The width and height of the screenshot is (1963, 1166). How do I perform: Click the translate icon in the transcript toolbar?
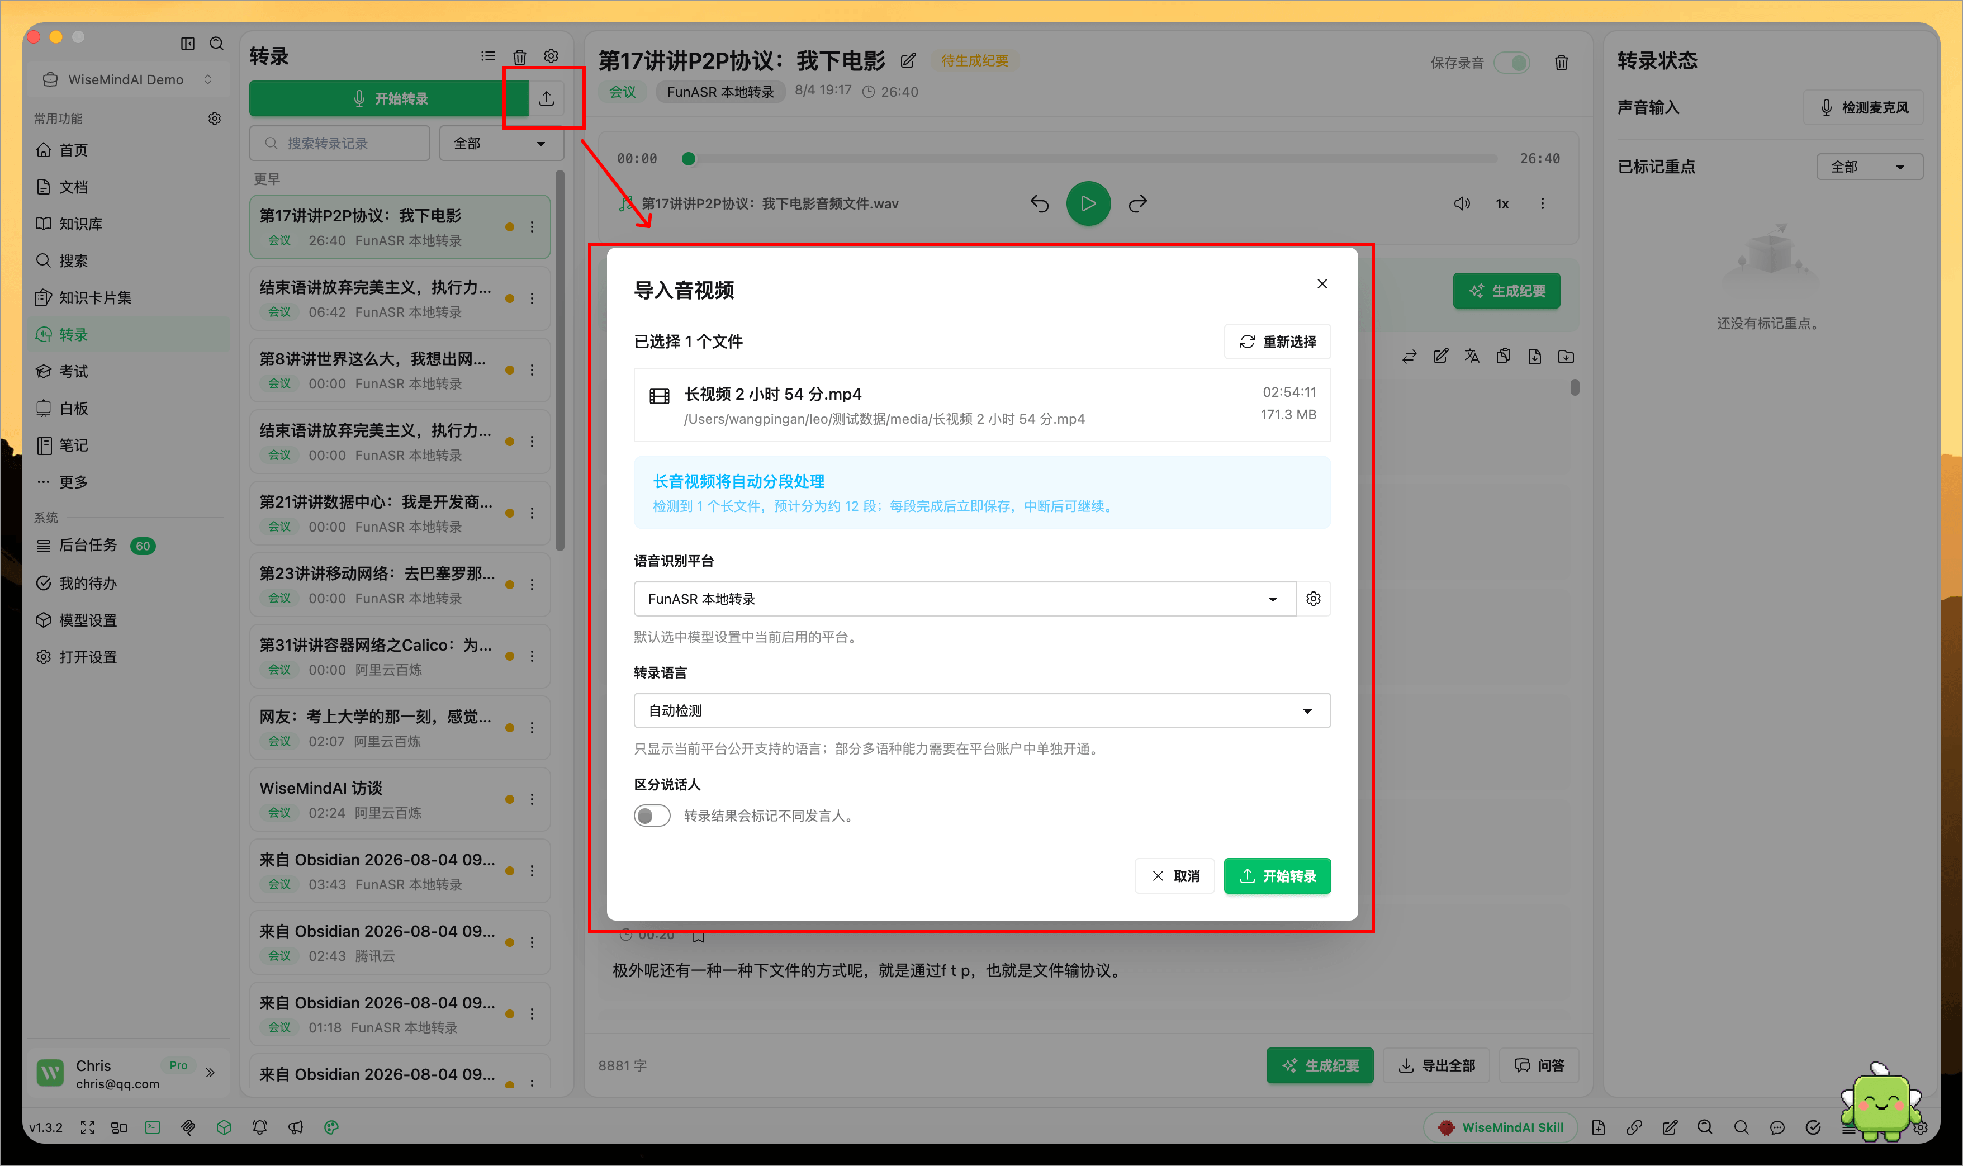click(x=1472, y=357)
